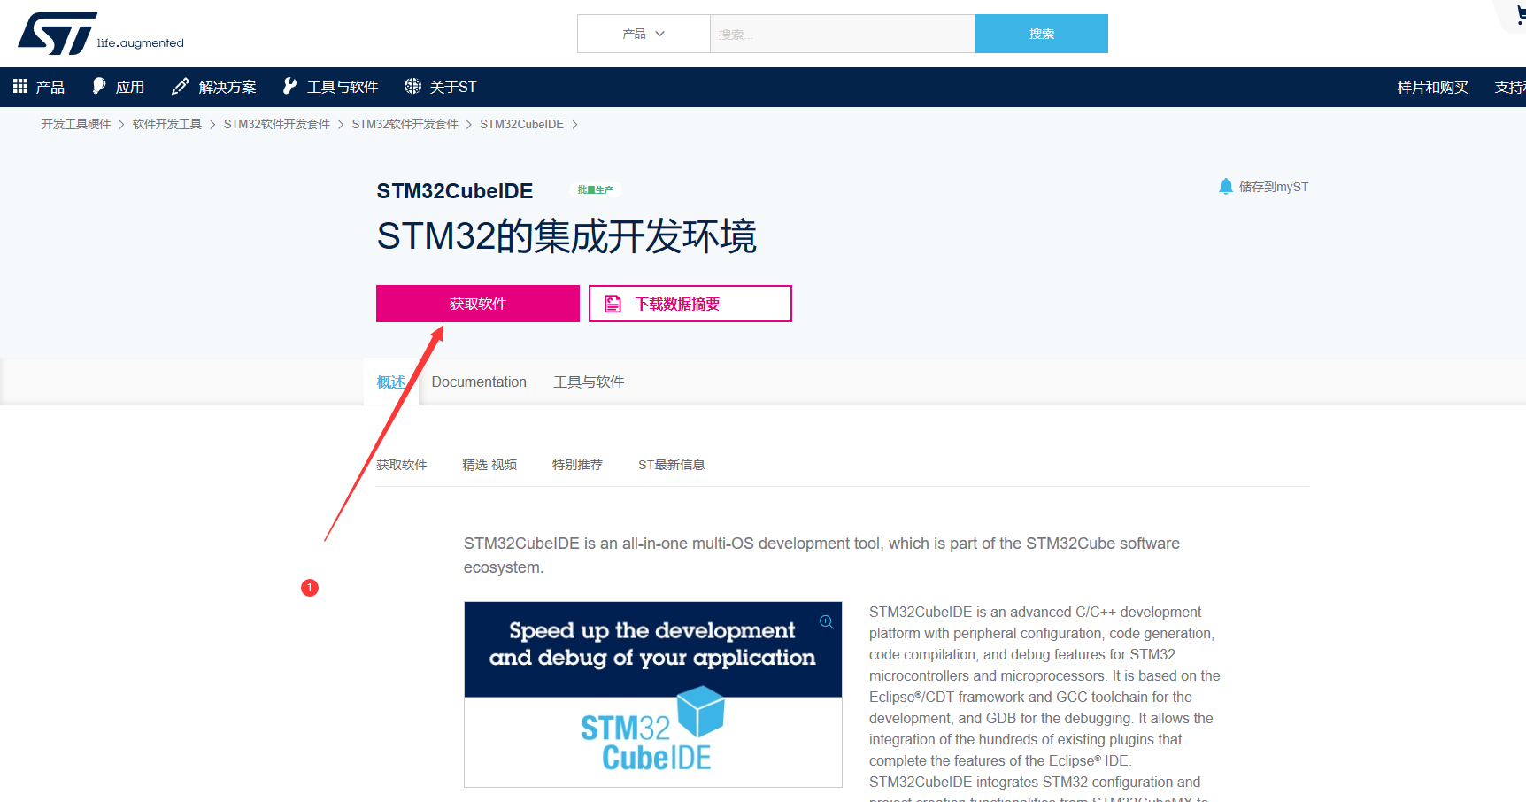The image size is (1526, 802).
Task: Jump to ST最新信息 section anchor
Action: (672, 465)
